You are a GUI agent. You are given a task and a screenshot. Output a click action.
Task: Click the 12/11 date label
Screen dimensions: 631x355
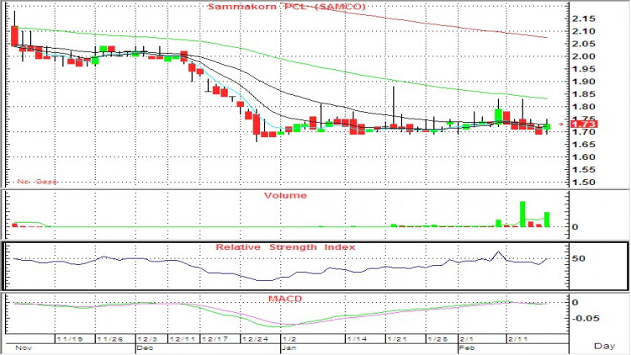click(183, 339)
